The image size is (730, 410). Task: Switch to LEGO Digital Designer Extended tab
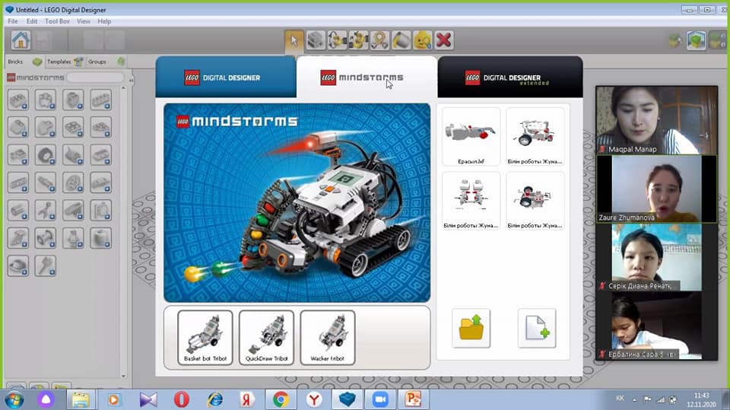(x=510, y=78)
